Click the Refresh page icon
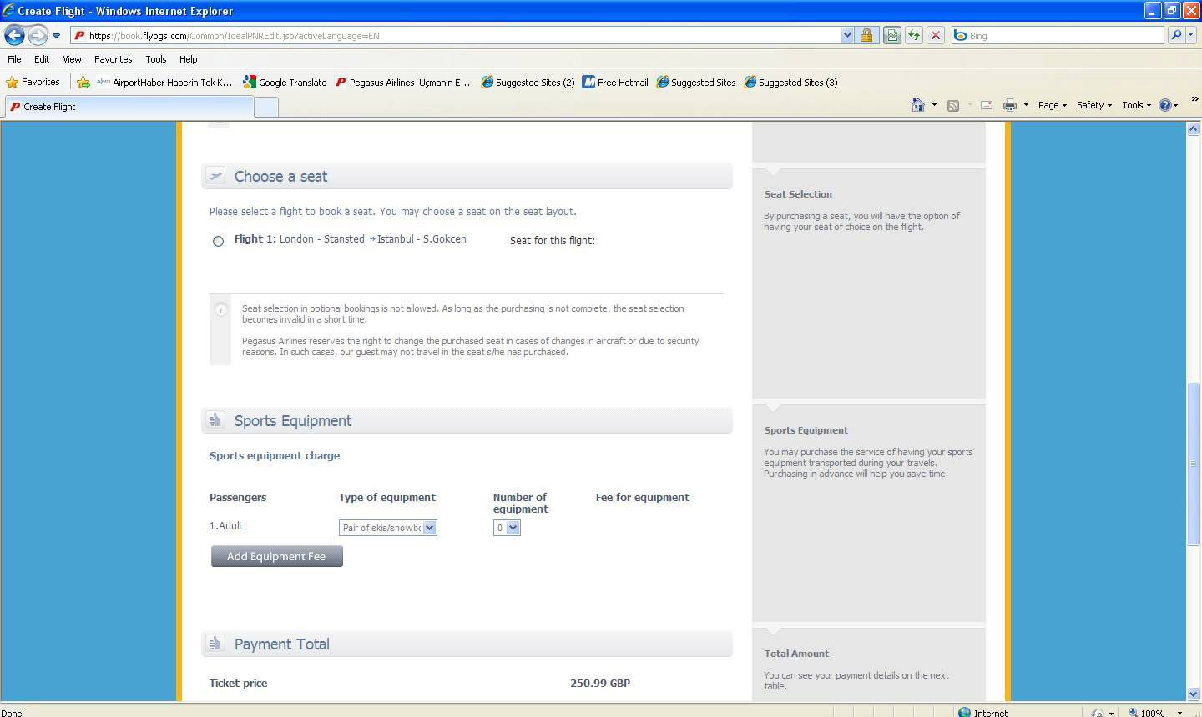1202x717 pixels. [914, 35]
